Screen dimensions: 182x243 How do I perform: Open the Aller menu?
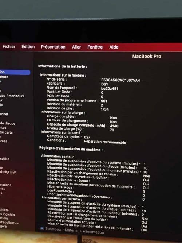point(76,47)
